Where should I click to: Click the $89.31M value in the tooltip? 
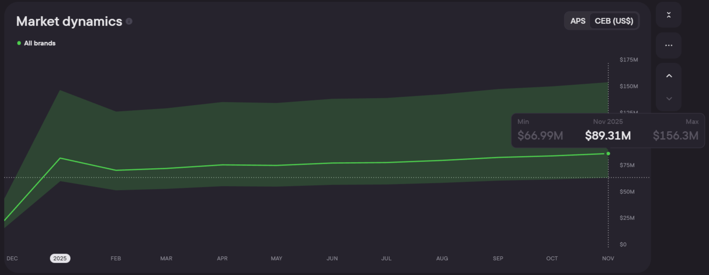pyautogui.click(x=608, y=136)
